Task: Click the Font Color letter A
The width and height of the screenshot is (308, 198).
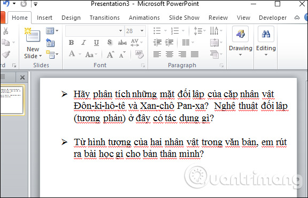Action: pos(72,53)
